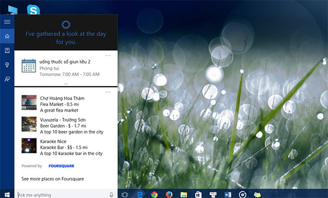Open Task View on the taskbar
Screen dimensions: 328x198
click(125, 195)
